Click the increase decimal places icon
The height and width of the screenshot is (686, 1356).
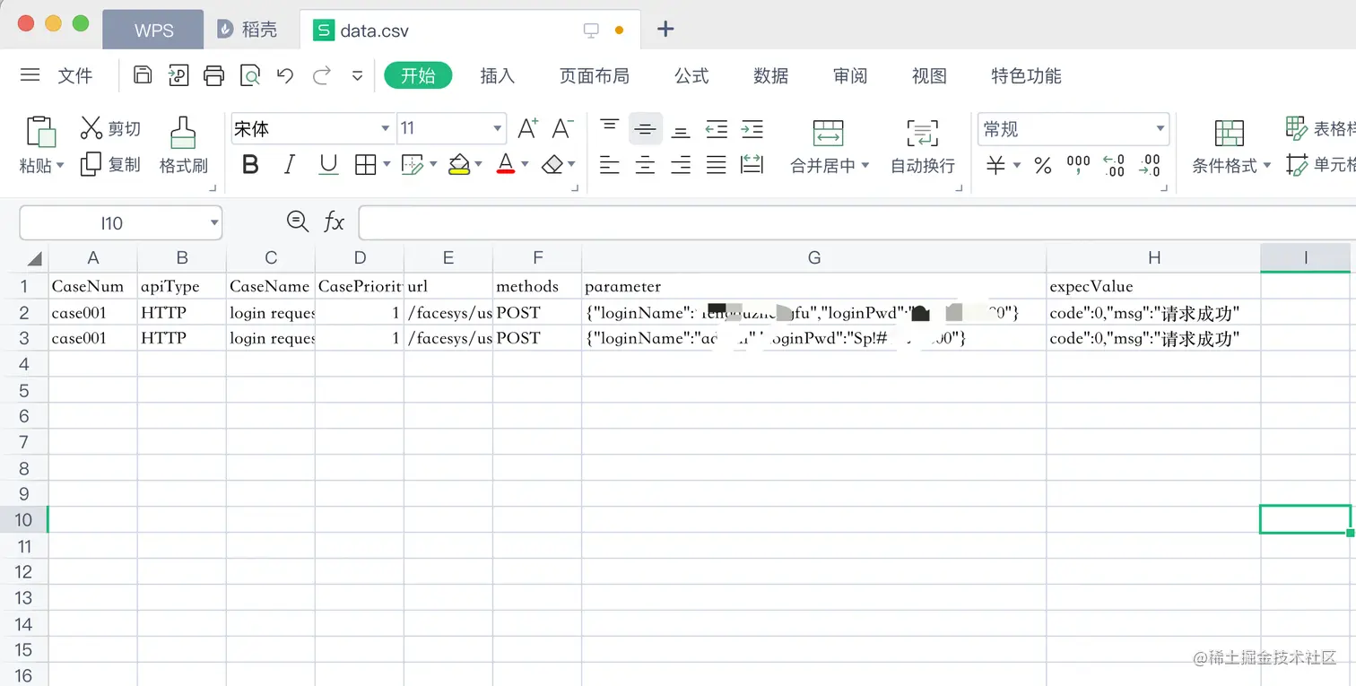tap(1114, 165)
